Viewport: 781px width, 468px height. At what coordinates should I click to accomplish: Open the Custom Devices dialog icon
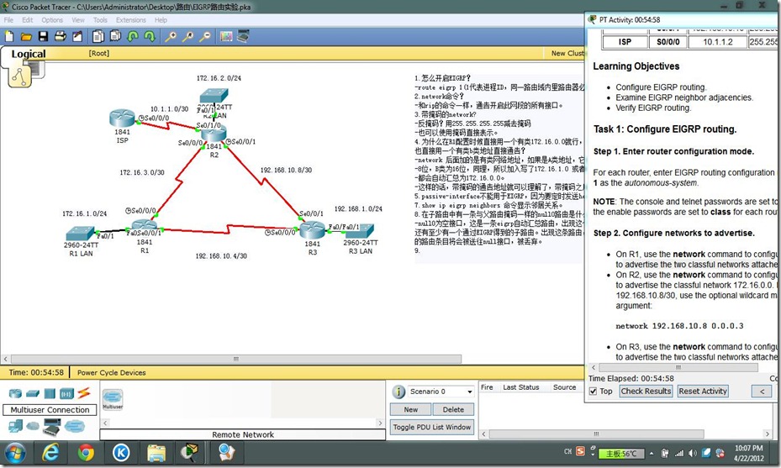243,36
